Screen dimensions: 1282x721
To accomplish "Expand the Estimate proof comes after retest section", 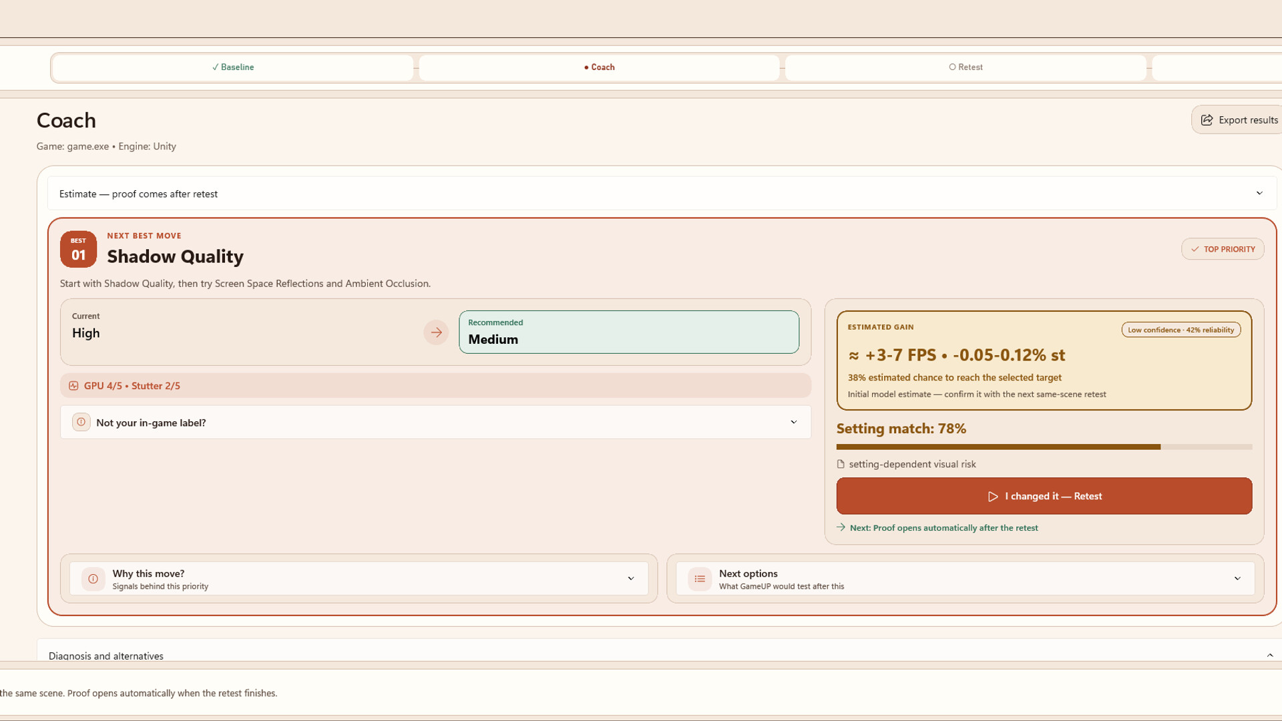I will point(662,194).
